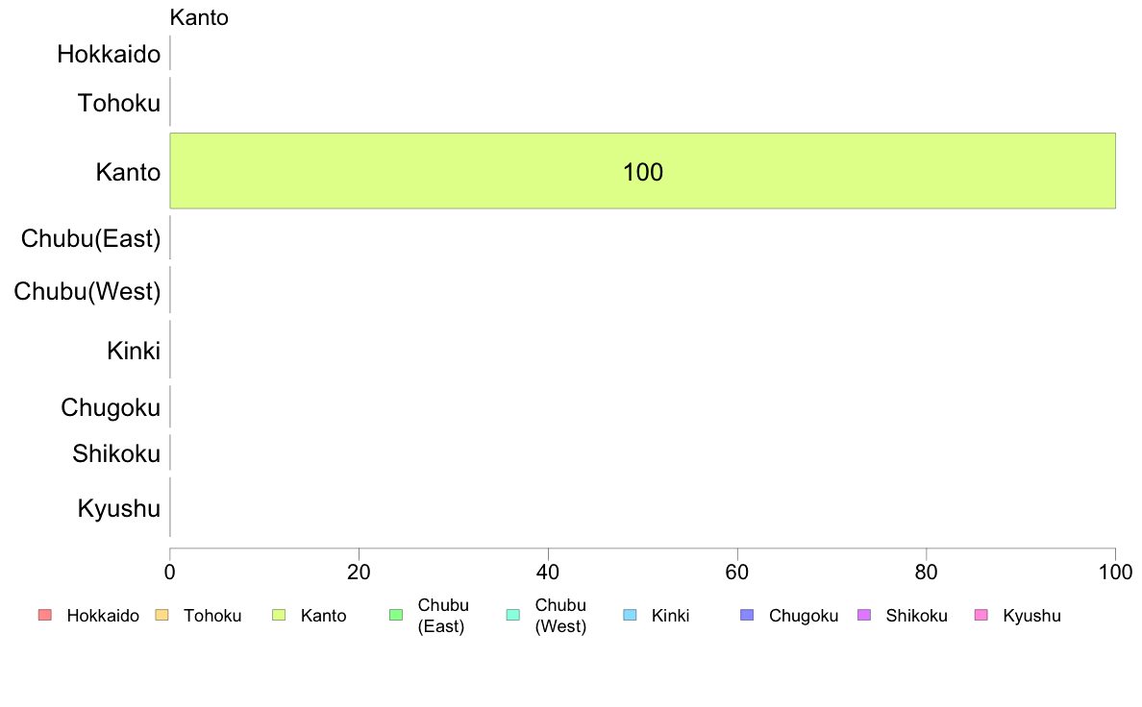Screen dimensions: 1142x707
Task: Click the Chubu (West) legend swatch
Action: click(x=512, y=616)
